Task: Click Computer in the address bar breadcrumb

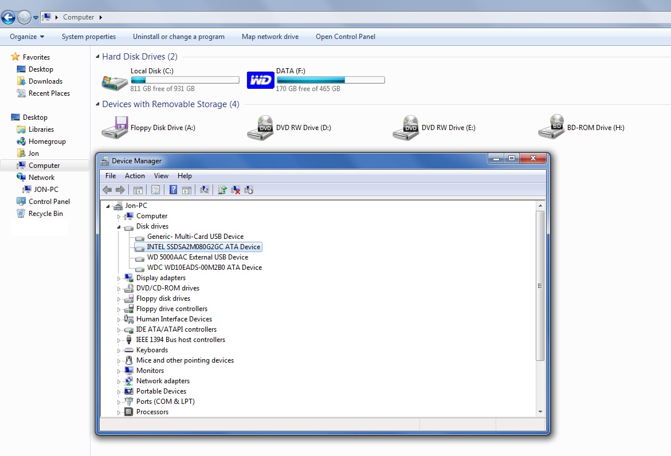Action: (79, 17)
